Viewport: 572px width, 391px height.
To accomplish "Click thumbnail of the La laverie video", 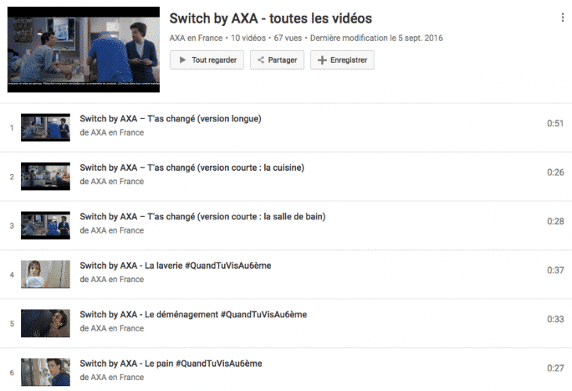I will point(45,274).
